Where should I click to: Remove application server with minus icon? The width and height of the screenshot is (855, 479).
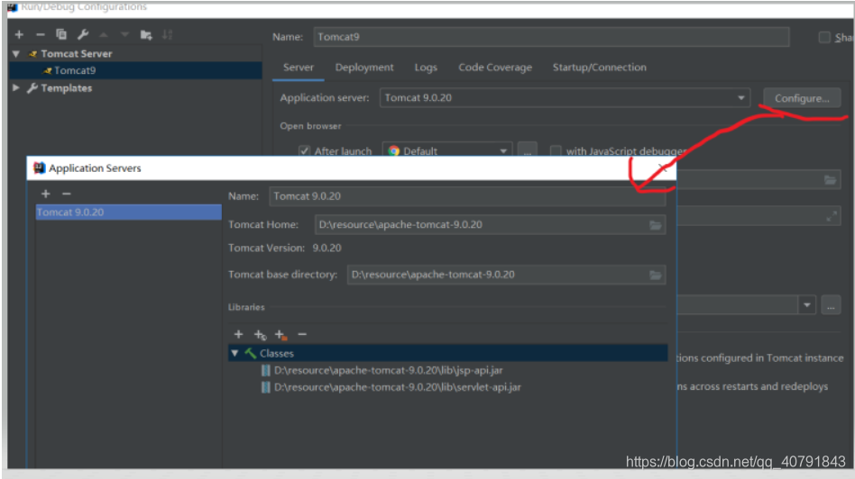tap(67, 194)
